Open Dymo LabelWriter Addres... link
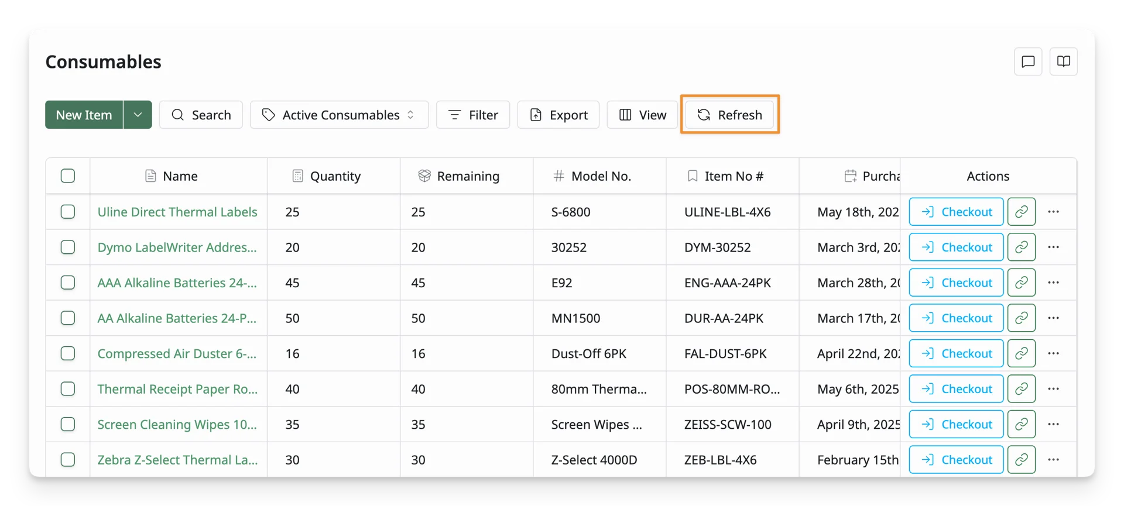The image size is (1124, 506). pos(177,247)
